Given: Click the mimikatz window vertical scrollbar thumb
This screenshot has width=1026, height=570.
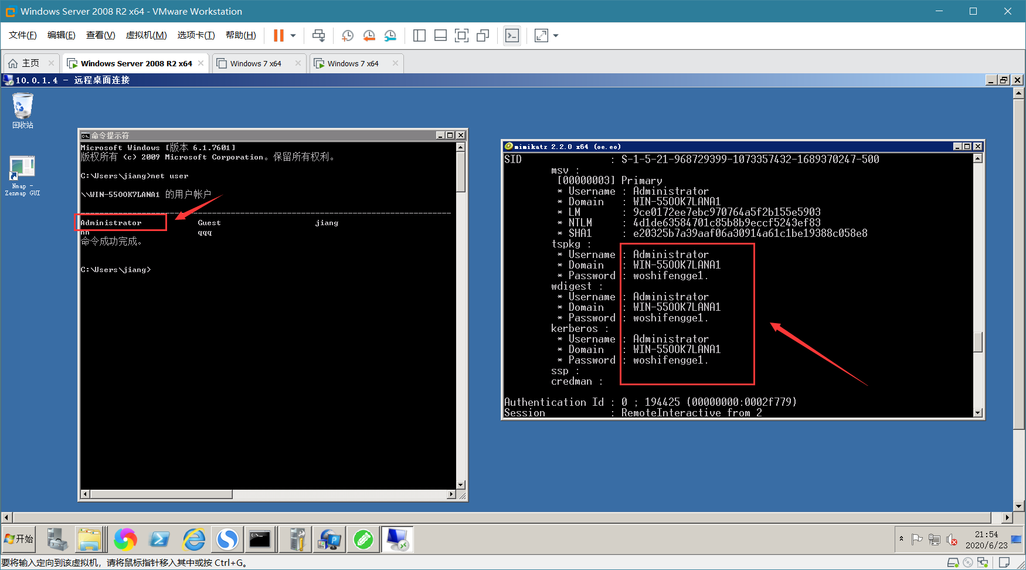Looking at the screenshot, I should (977, 342).
